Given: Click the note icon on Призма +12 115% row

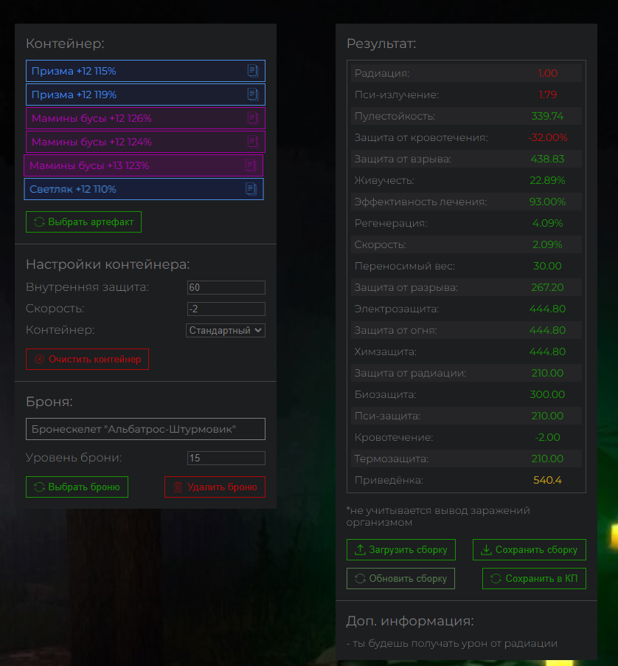Looking at the screenshot, I should (253, 71).
